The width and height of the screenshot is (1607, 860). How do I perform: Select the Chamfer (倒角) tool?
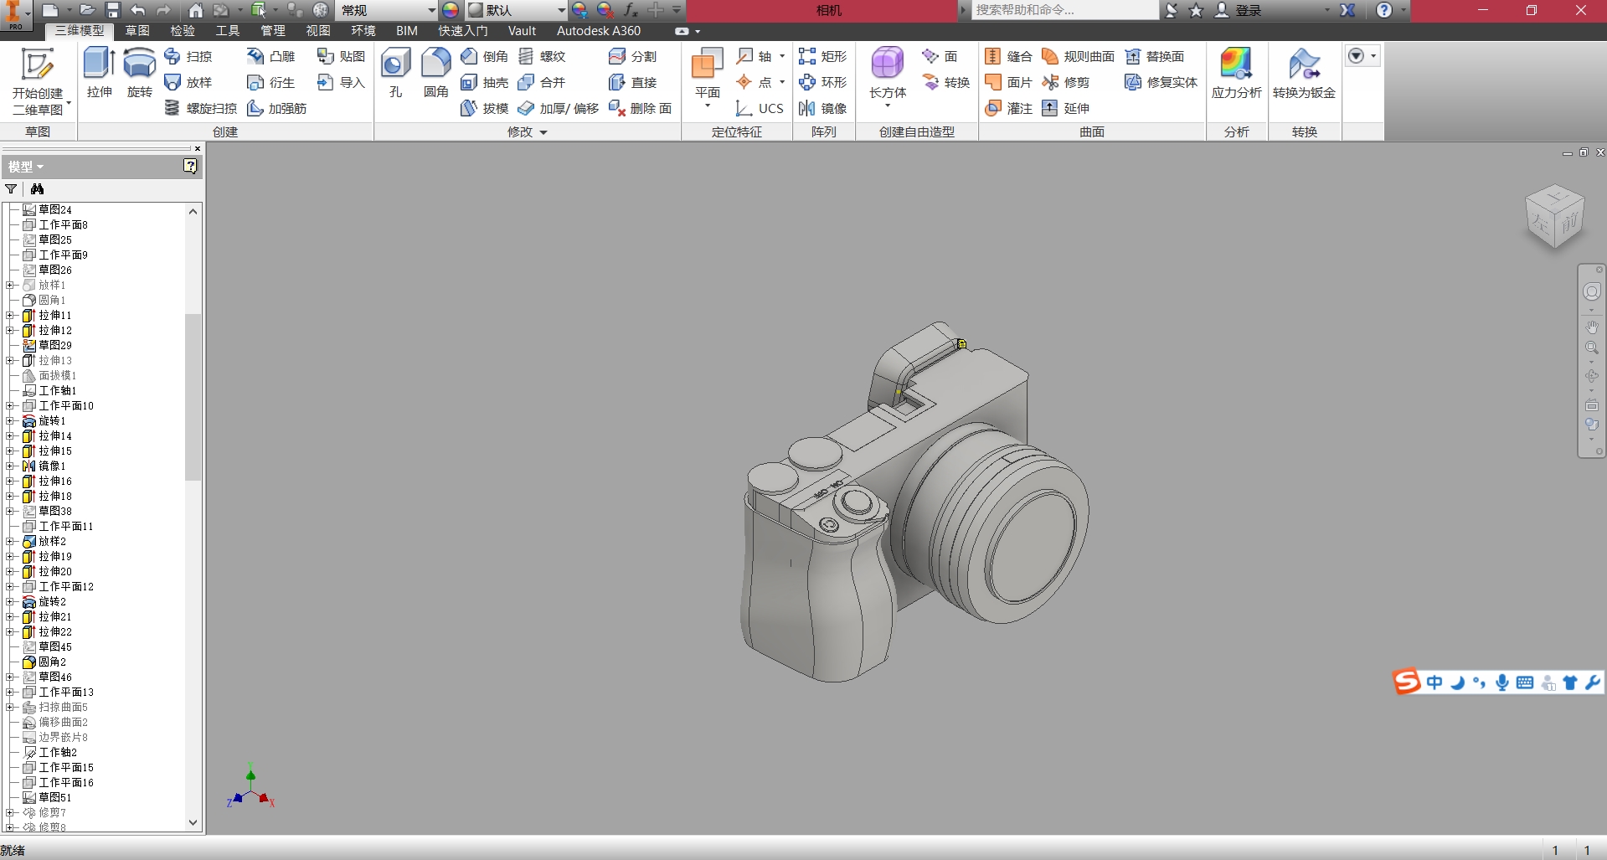[485, 56]
